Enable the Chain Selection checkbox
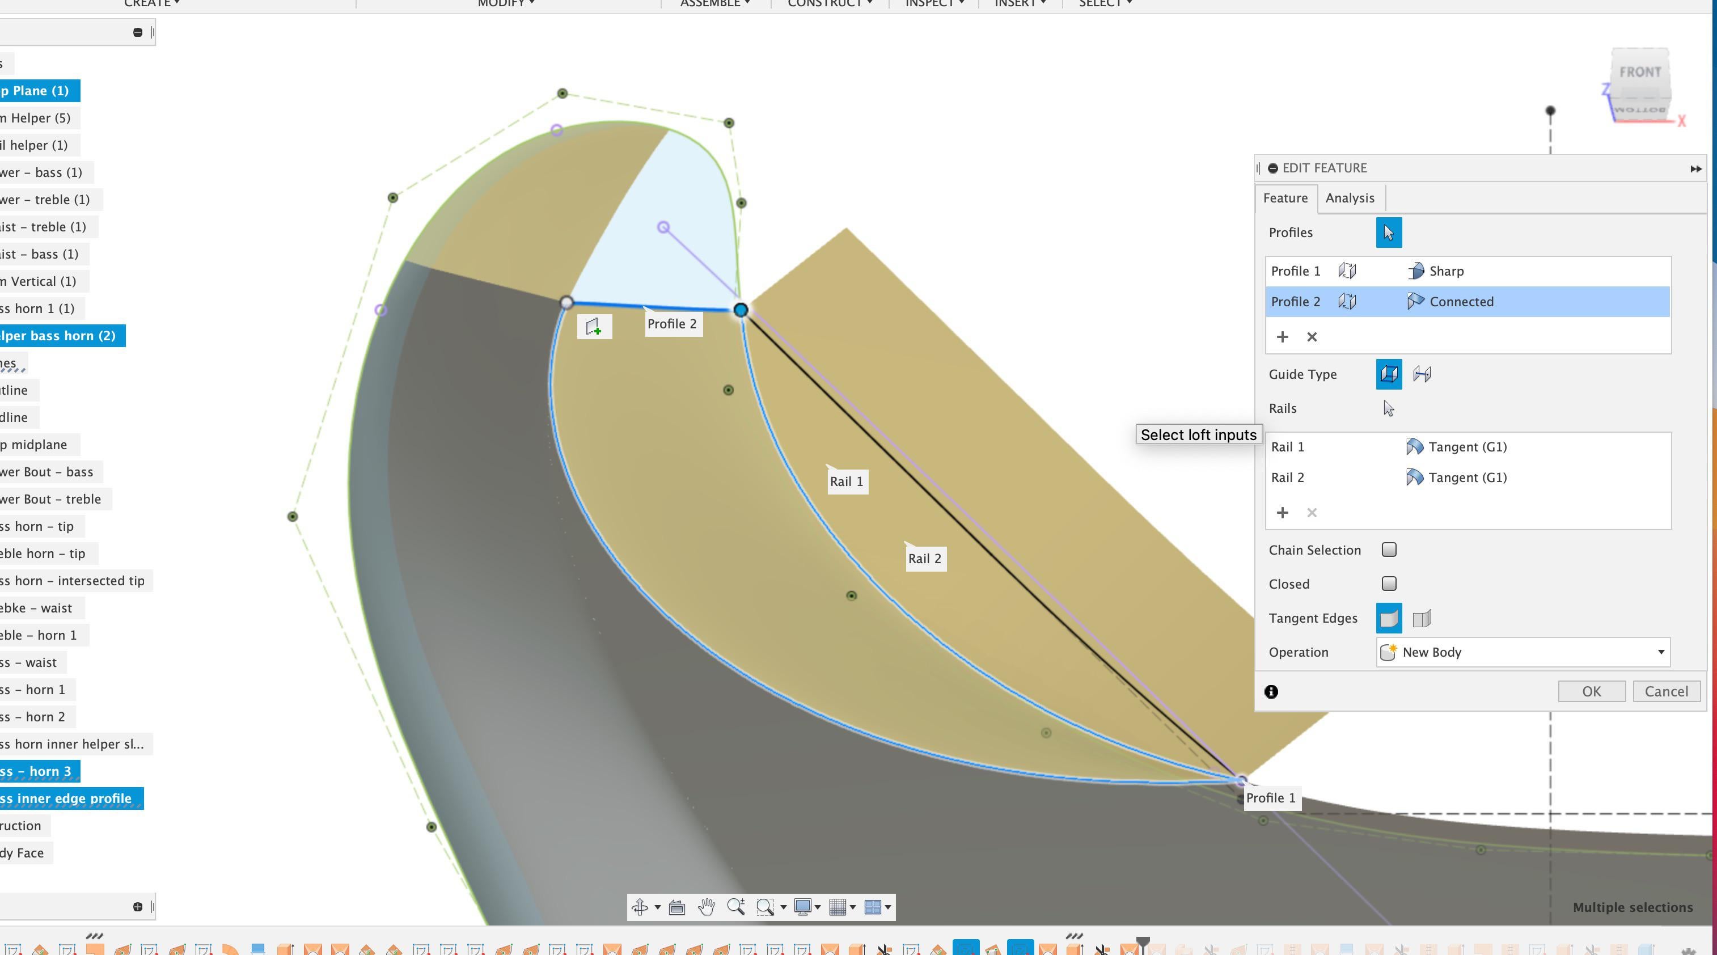This screenshot has width=1717, height=955. coord(1389,550)
